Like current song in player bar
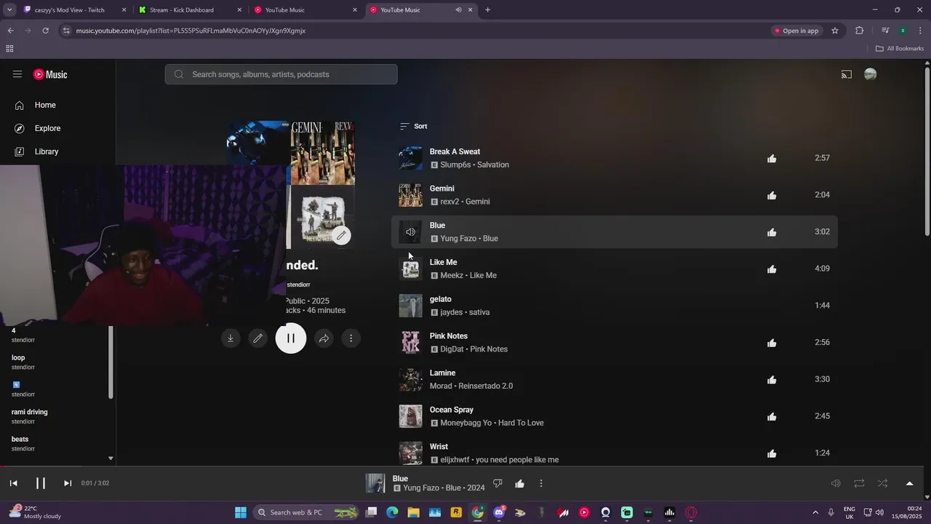Viewport: 931px width, 524px height. (x=519, y=483)
